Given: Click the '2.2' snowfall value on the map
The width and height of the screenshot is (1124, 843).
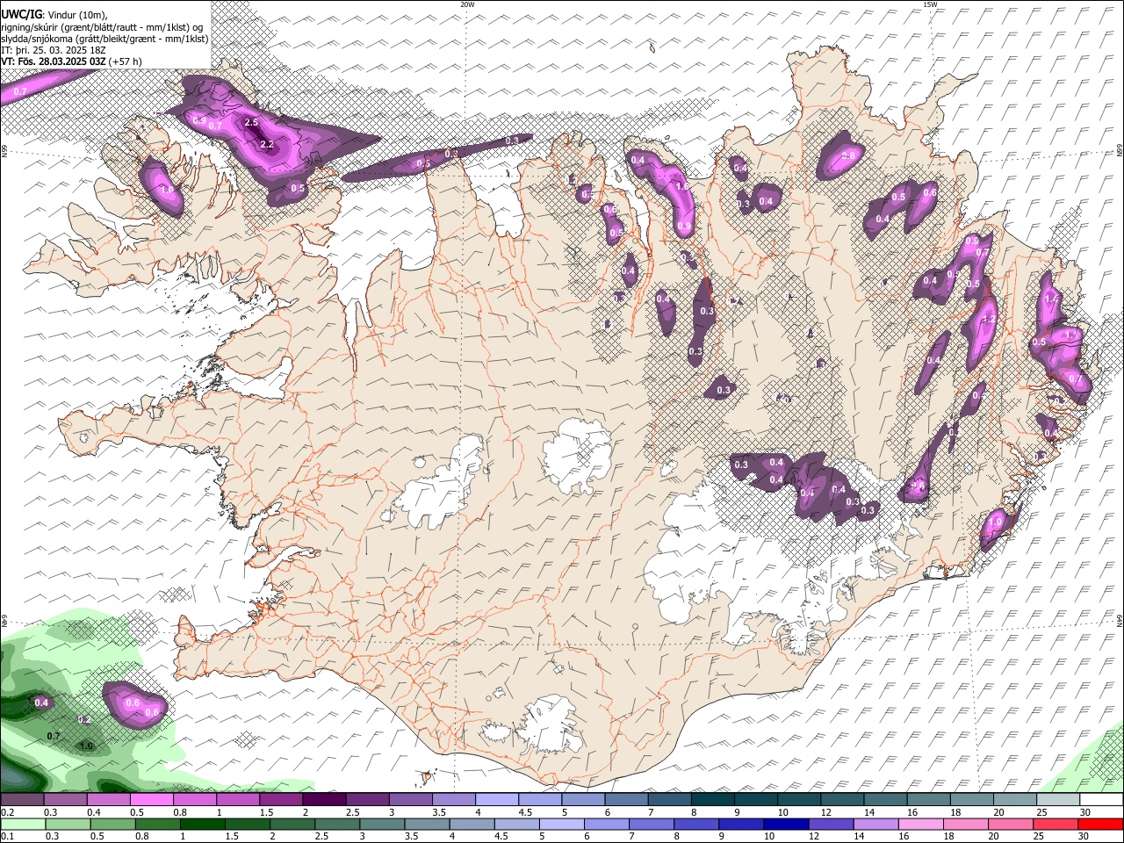Looking at the screenshot, I should (x=268, y=144).
